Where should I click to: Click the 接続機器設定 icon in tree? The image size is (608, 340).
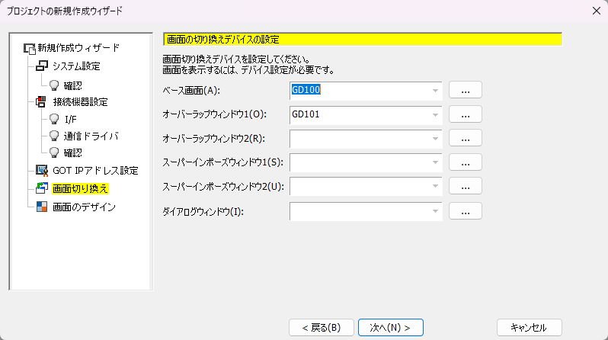[x=42, y=101]
